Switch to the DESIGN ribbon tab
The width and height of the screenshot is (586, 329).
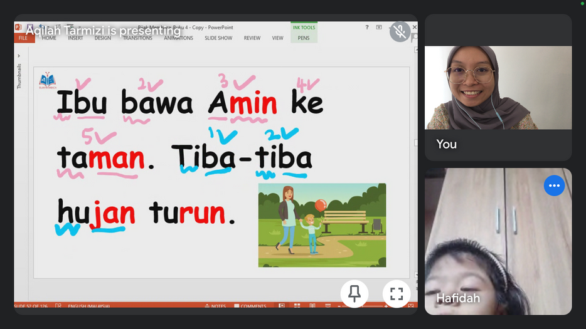point(103,38)
